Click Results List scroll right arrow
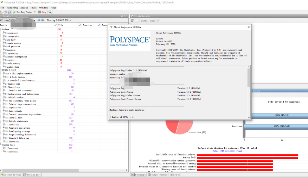The image size is (308, 178). 127,170
